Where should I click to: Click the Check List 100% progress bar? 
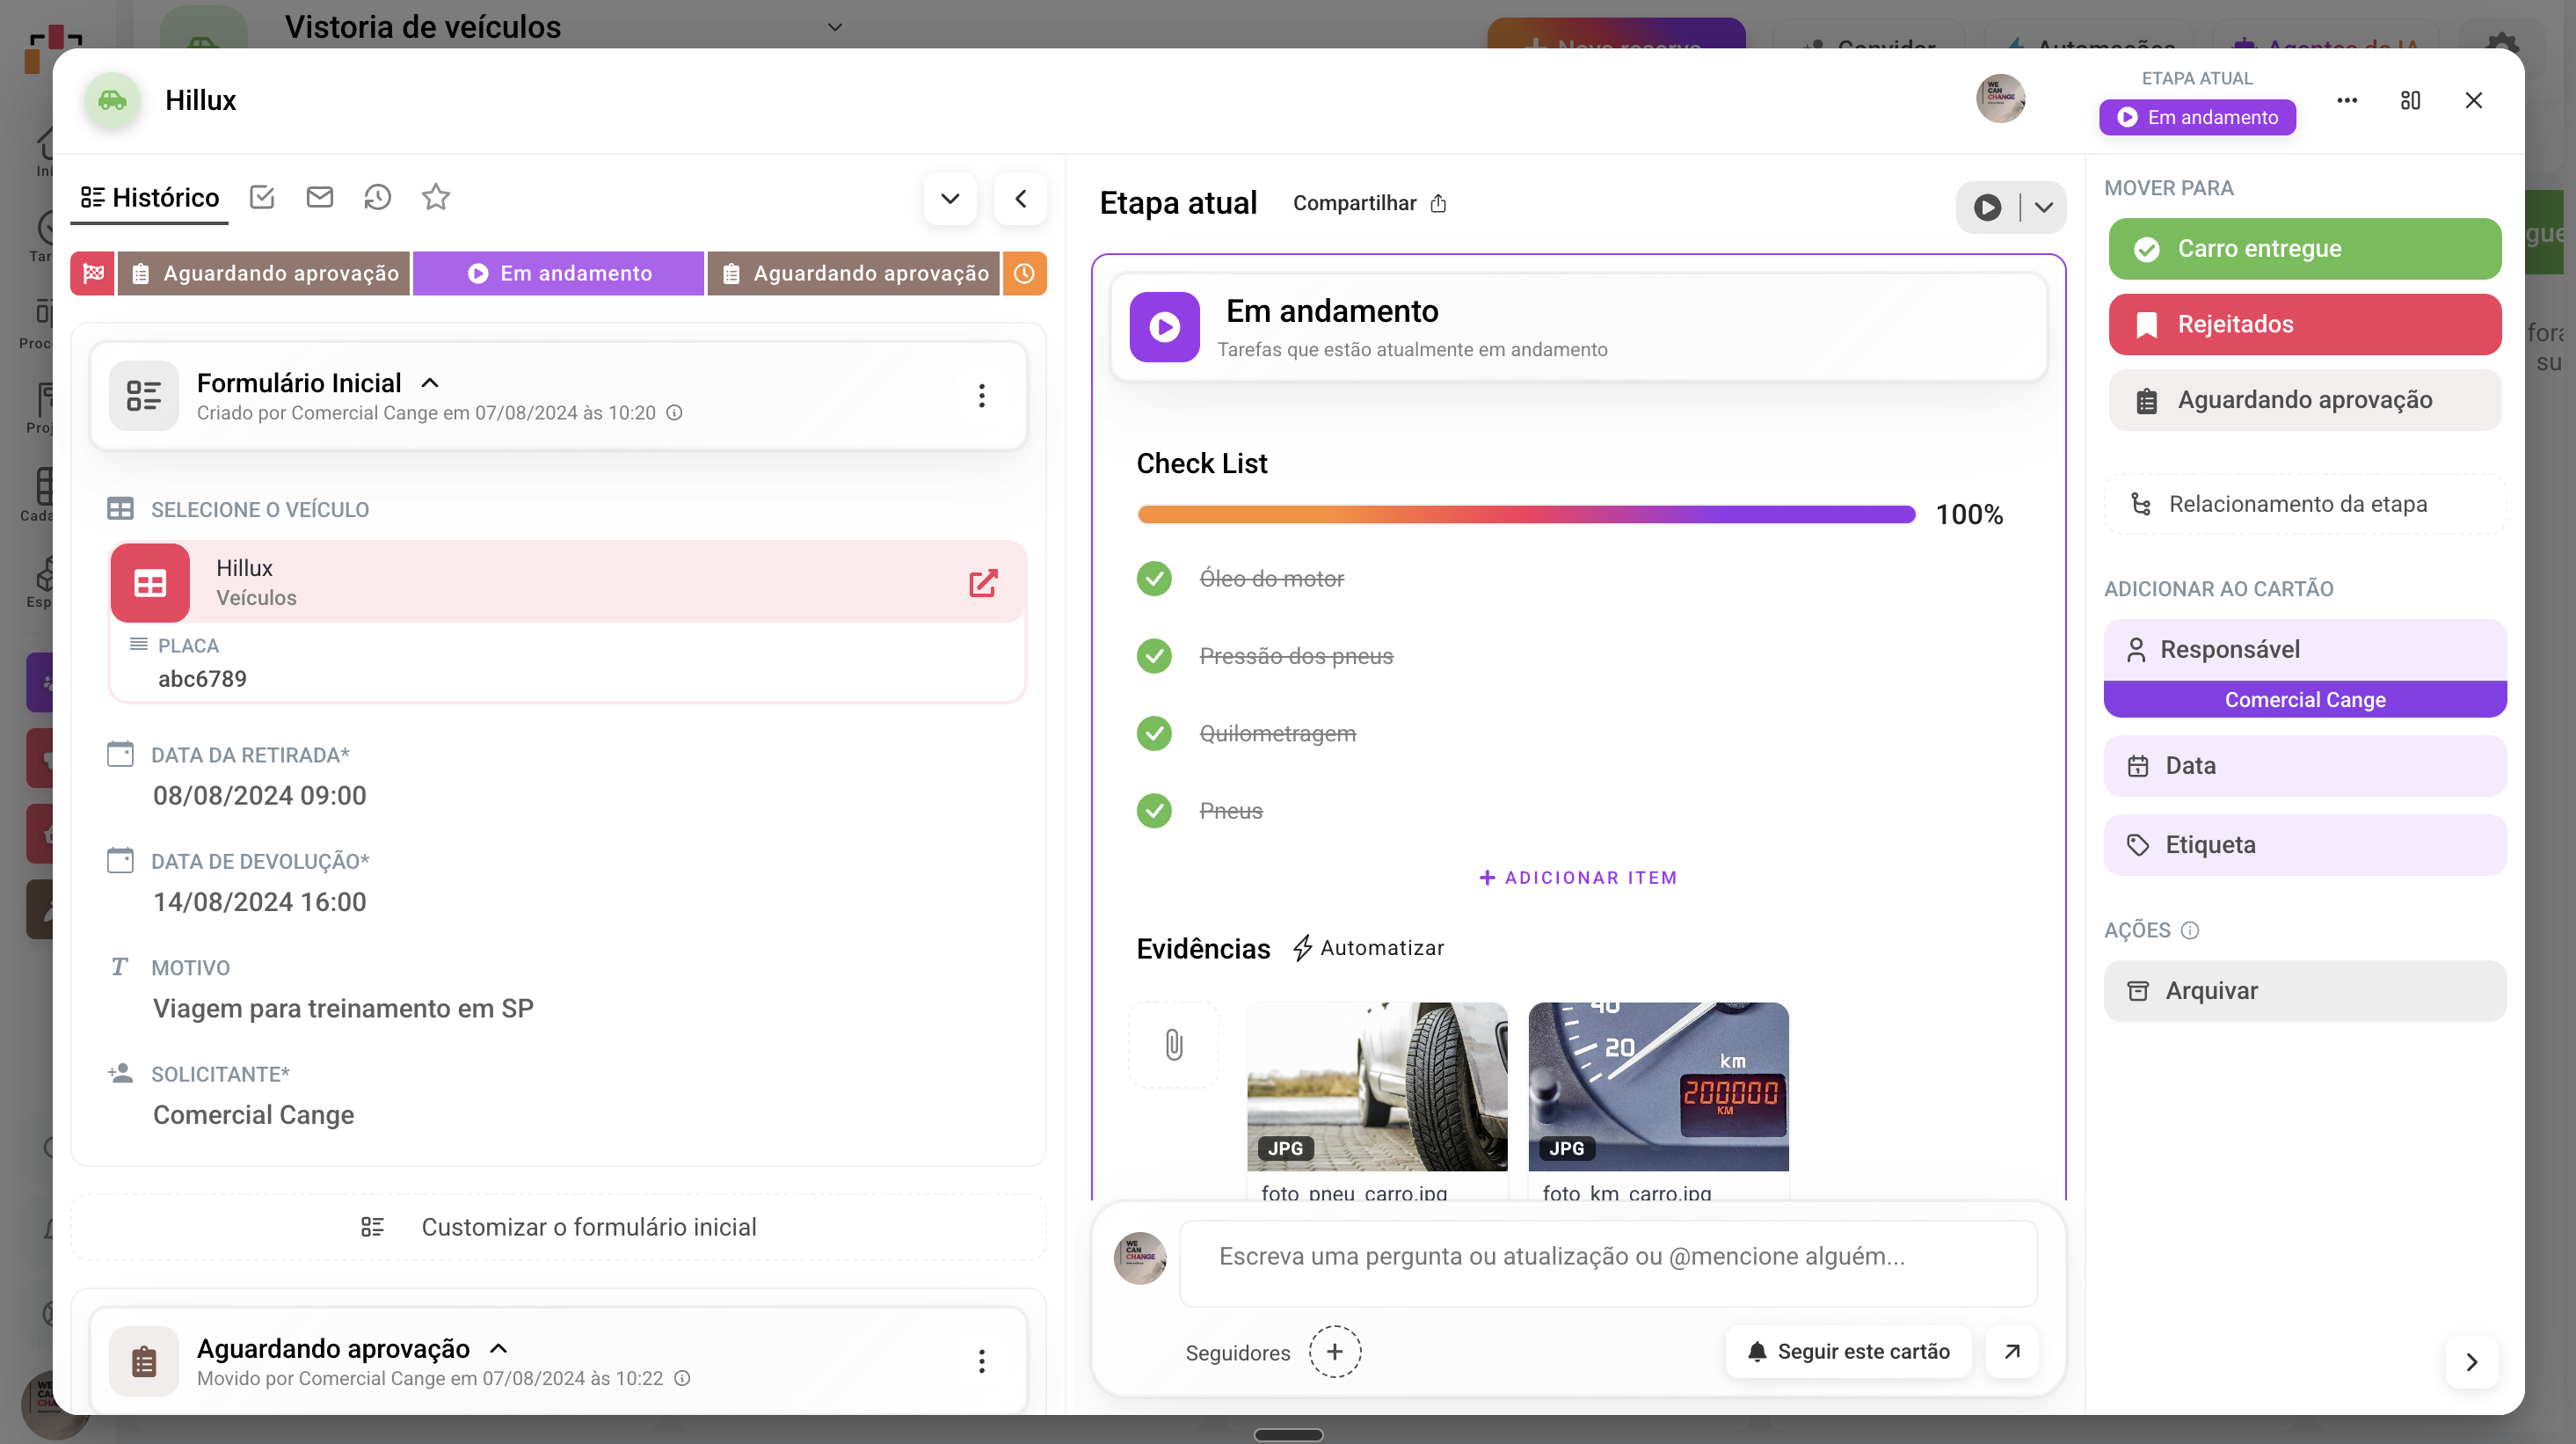coord(1526,515)
